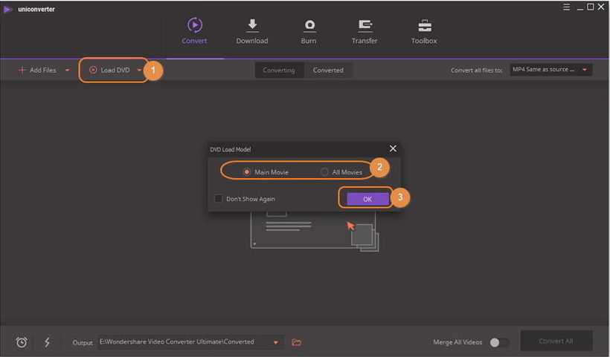Image resolution: width=610 pixels, height=357 pixels.
Task: Click the output path field
Action: coord(182,342)
